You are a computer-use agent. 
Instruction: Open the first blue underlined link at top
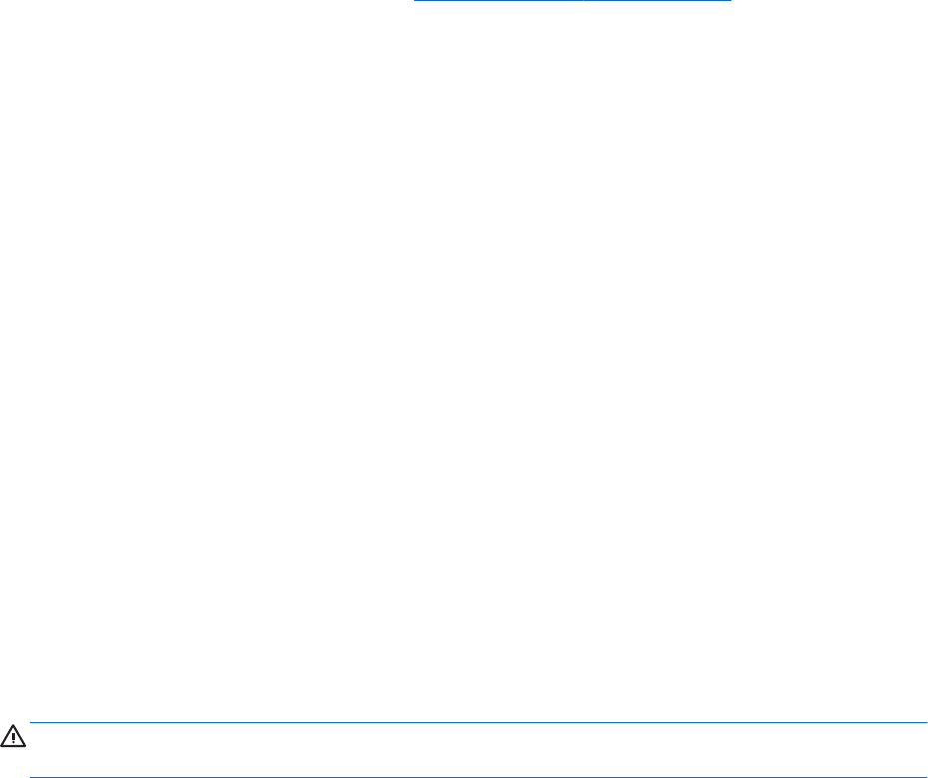point(498,1)
